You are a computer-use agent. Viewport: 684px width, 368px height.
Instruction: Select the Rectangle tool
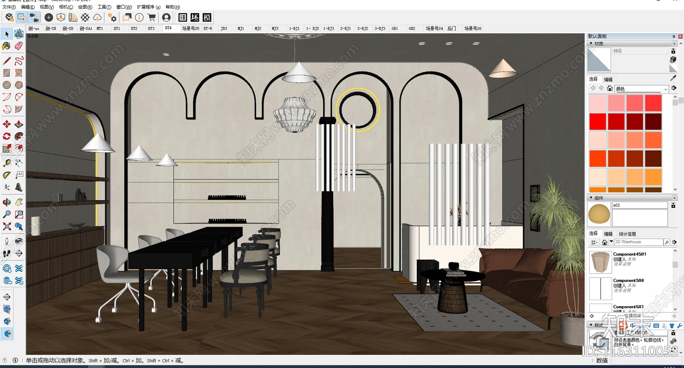click(x=7, y=73)
